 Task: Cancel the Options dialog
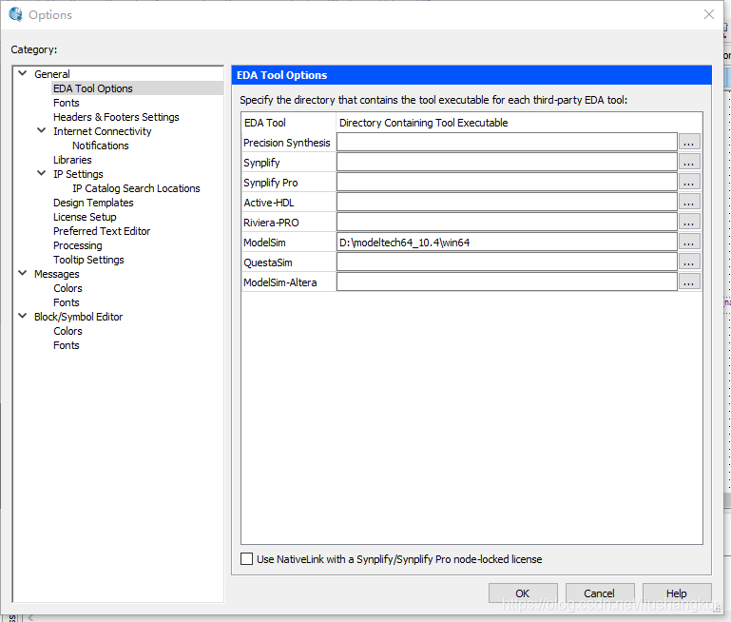(600, 593)
